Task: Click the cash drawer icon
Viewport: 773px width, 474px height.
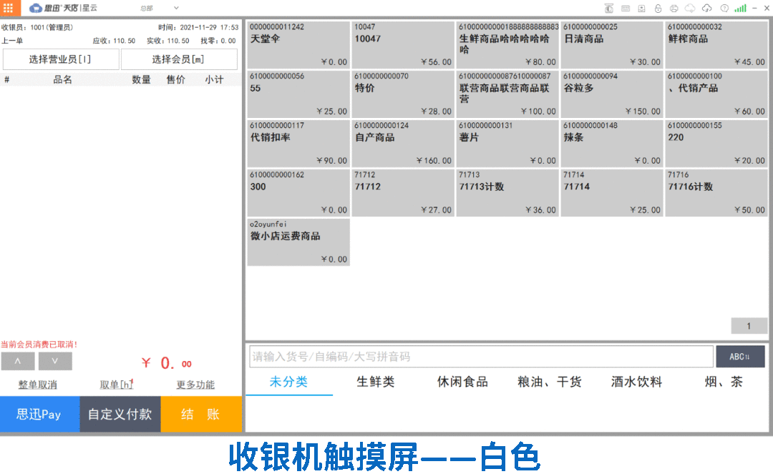Action: coord(642,9)
